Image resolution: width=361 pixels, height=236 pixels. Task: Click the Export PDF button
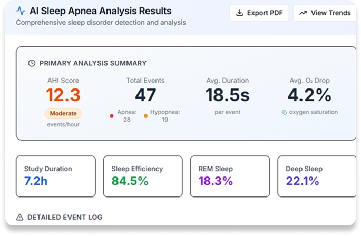259,13
